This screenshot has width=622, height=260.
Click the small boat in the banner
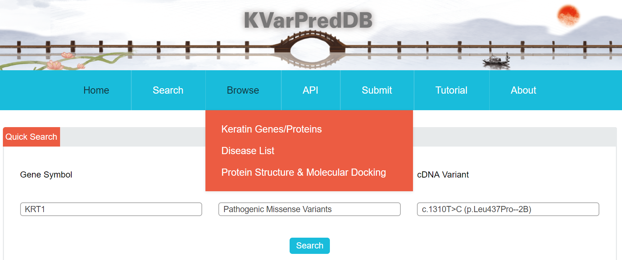point(496,60)
